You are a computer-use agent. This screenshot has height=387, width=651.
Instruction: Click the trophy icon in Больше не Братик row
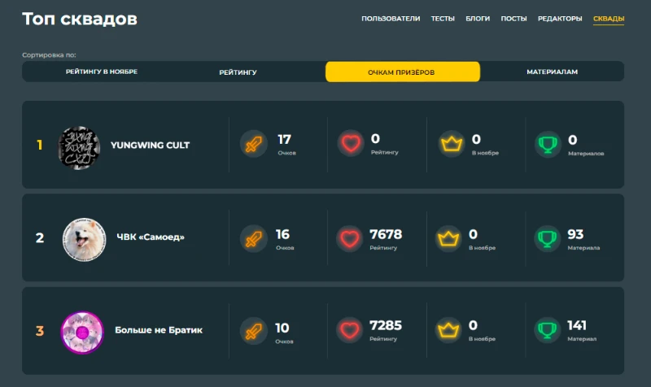(547, 330)
